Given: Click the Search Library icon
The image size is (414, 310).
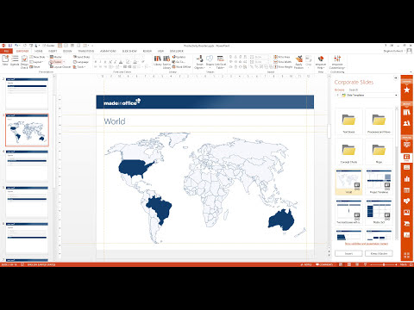Looking at the screenshot, I should click(166, 62).
